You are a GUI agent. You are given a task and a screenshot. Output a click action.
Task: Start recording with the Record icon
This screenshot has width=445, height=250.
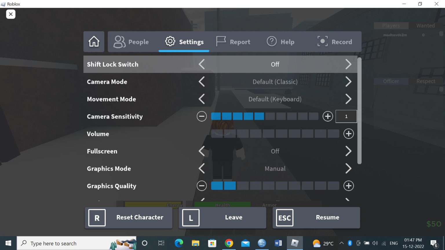[322, 41]
